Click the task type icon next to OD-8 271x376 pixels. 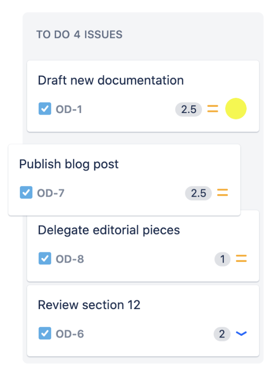tap(45, 258)
